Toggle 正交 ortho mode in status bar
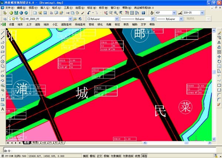 pos(99,156)
